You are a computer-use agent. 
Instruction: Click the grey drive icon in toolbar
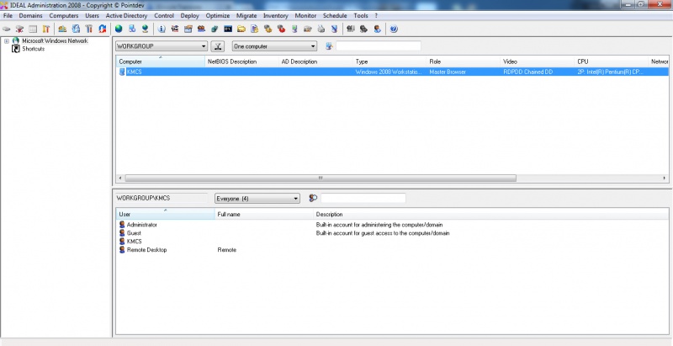coord(7,29)
